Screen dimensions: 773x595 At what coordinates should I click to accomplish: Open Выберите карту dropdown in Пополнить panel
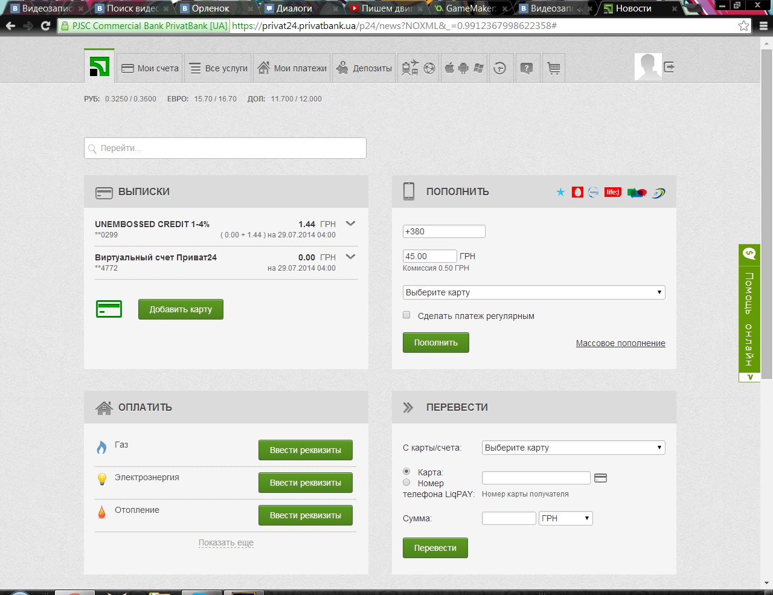(534, 292)
